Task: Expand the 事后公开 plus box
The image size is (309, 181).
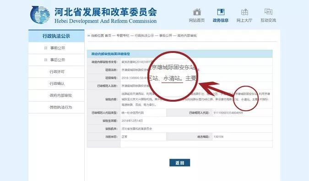Action: (x=46, y=60)
